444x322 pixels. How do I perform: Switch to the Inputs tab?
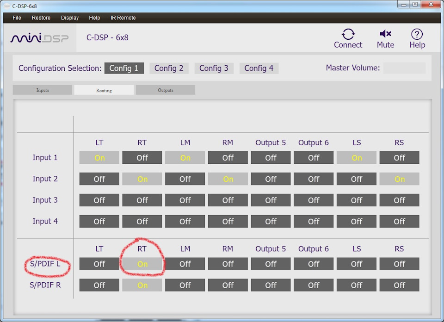43,90
